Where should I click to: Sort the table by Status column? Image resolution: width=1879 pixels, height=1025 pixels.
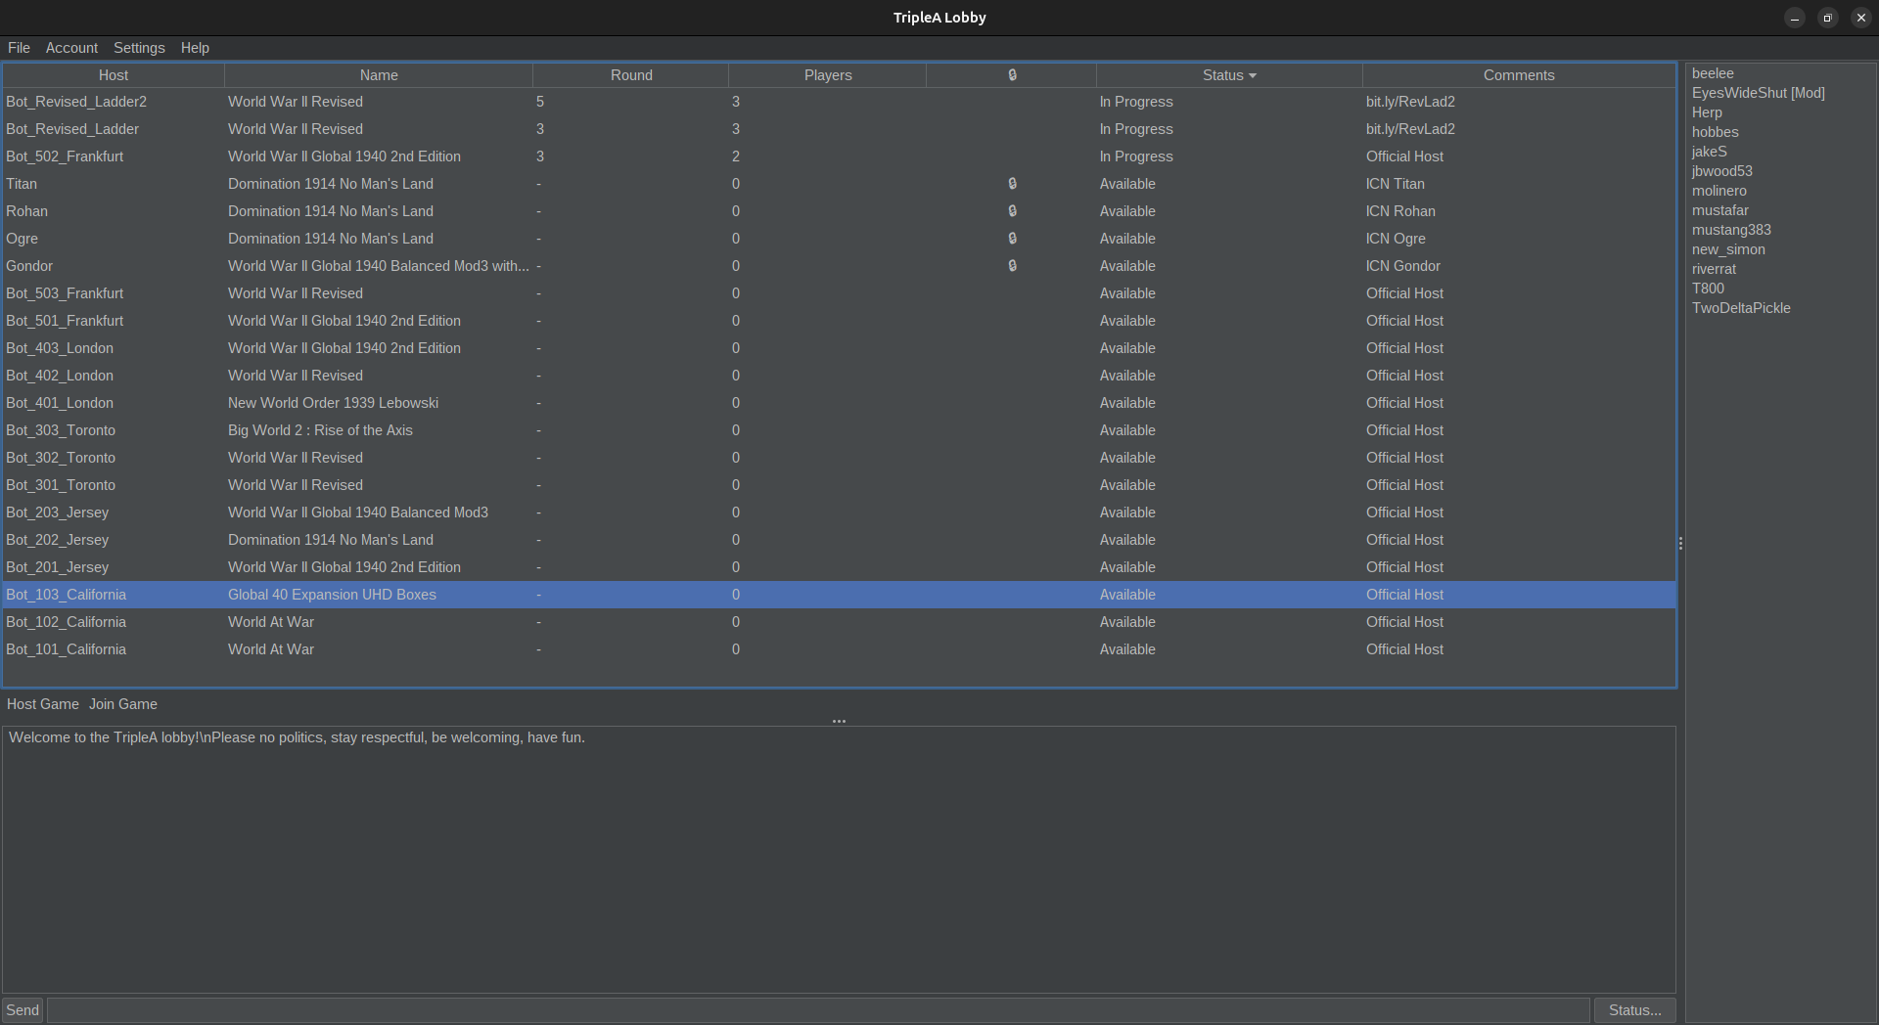tap(1229, 75)
